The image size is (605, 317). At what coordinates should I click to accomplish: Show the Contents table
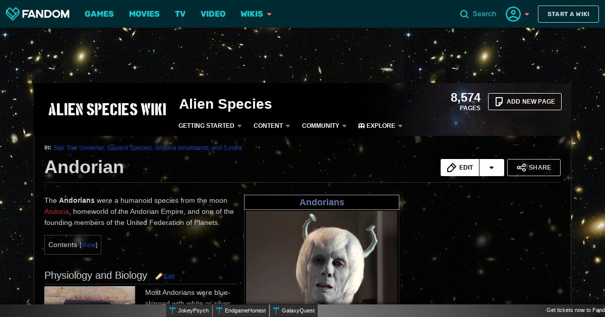[x=88, y=245]
